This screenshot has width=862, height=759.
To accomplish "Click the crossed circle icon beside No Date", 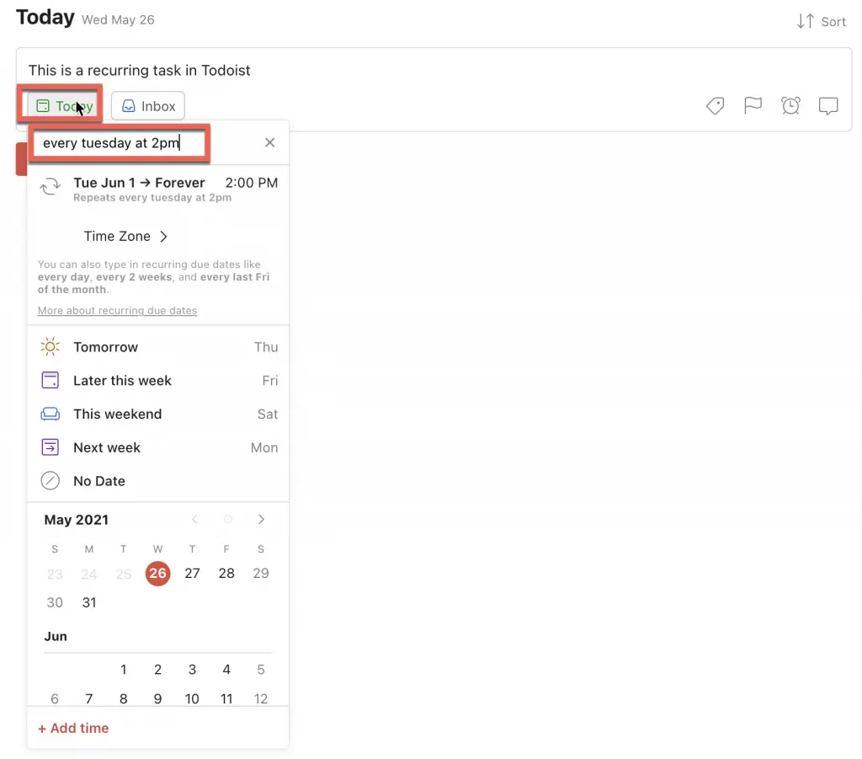I will click(50, 481).
